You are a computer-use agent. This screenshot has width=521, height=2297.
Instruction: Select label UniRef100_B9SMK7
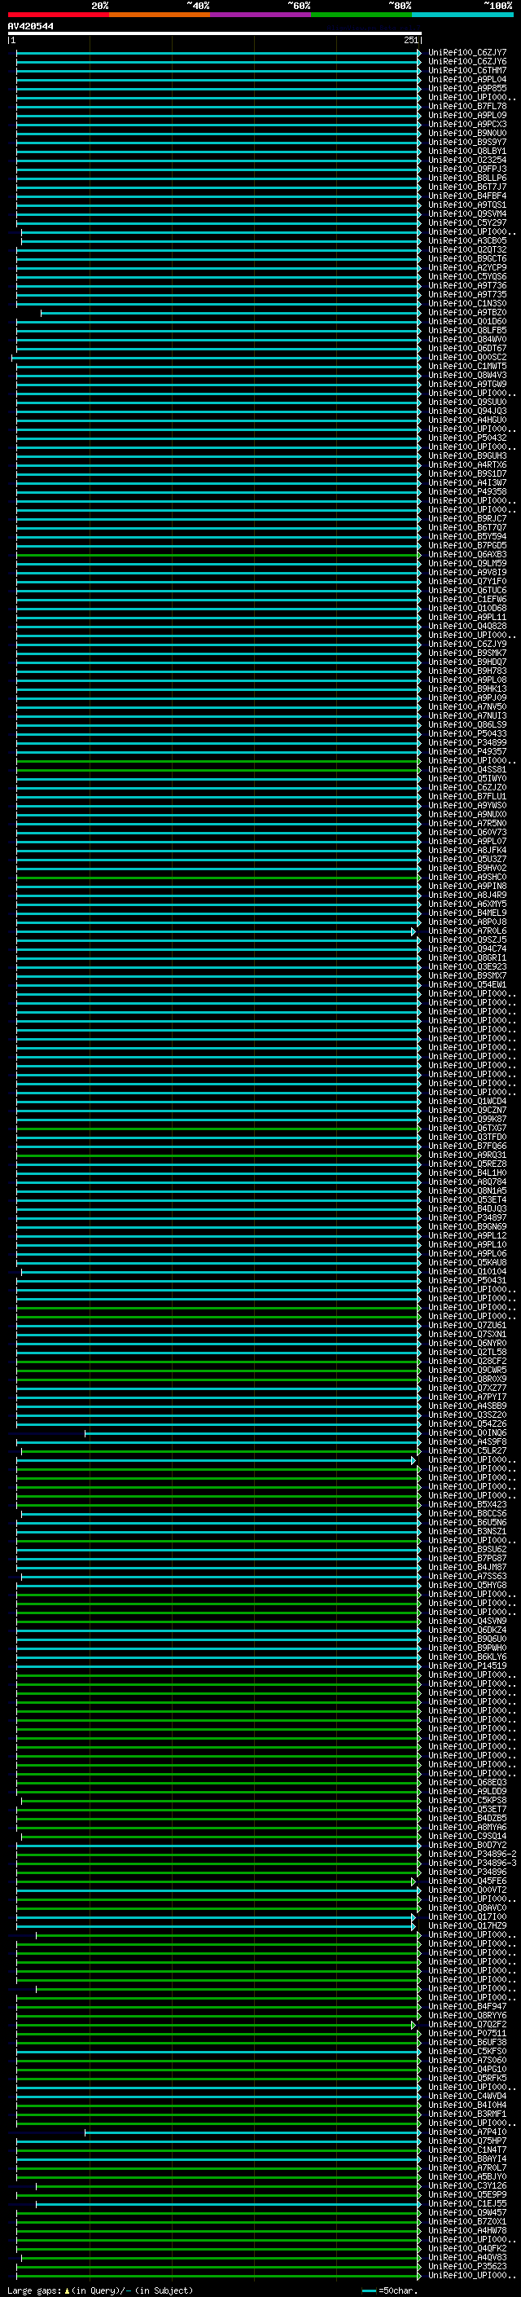(467, 653)
